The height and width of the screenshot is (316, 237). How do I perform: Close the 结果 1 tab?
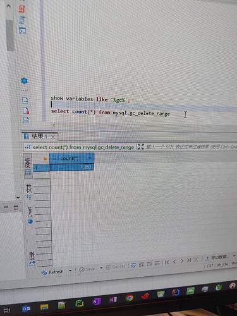point(53,137)
